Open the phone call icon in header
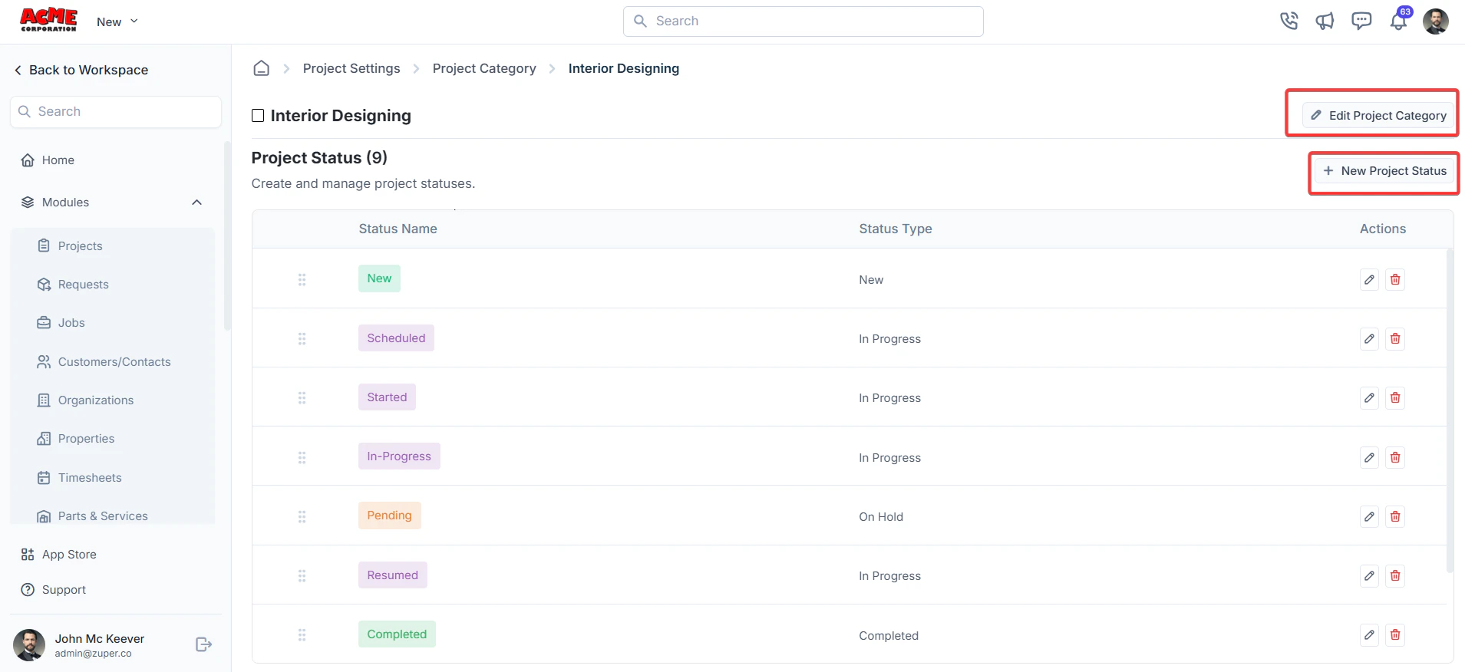The height and width of the screenshot is (672, 1465). click(x=1288, y=21)
